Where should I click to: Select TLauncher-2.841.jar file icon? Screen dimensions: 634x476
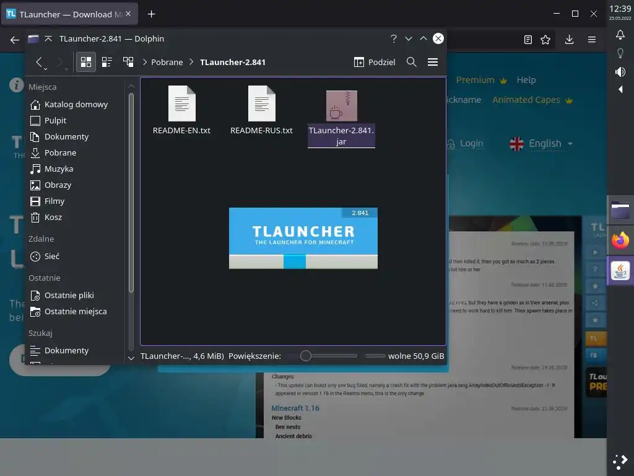(x=342, y=106)
